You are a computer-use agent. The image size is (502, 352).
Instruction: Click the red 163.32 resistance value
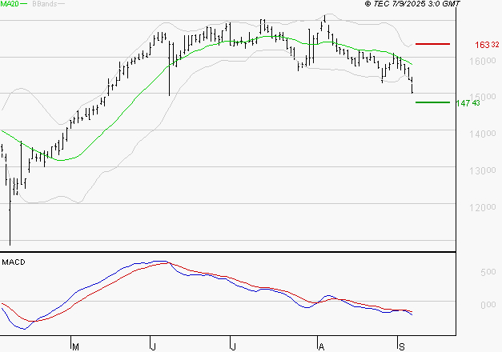point(487,45)
